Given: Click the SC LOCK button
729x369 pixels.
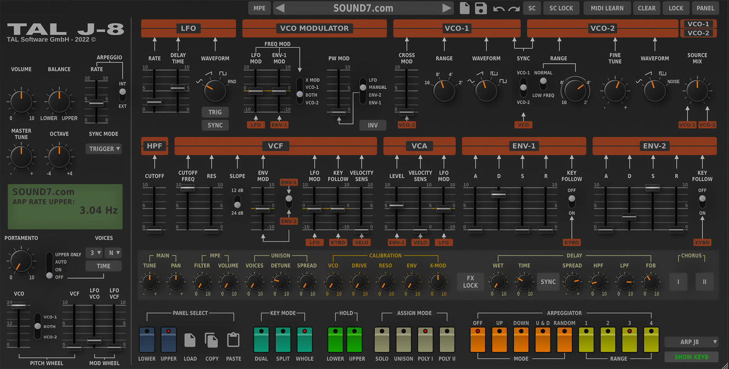Looking at the screenshot, I should click(x=561, y=8).
